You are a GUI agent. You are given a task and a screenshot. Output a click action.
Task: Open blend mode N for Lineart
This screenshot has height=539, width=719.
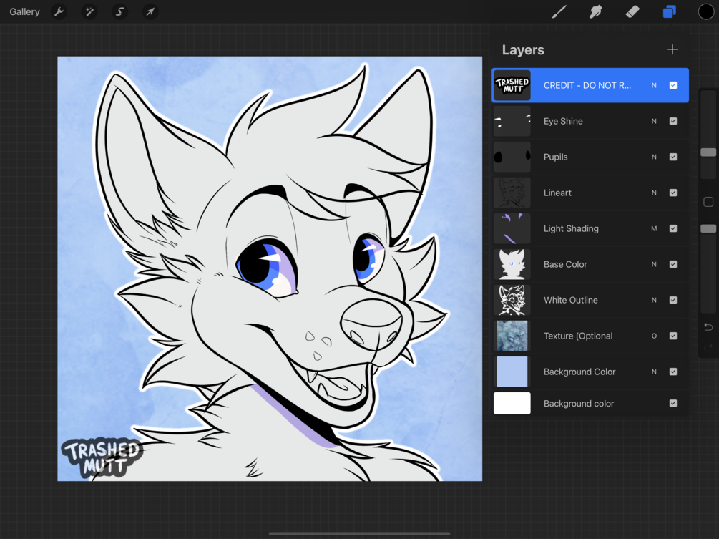[x=654, y=193]
